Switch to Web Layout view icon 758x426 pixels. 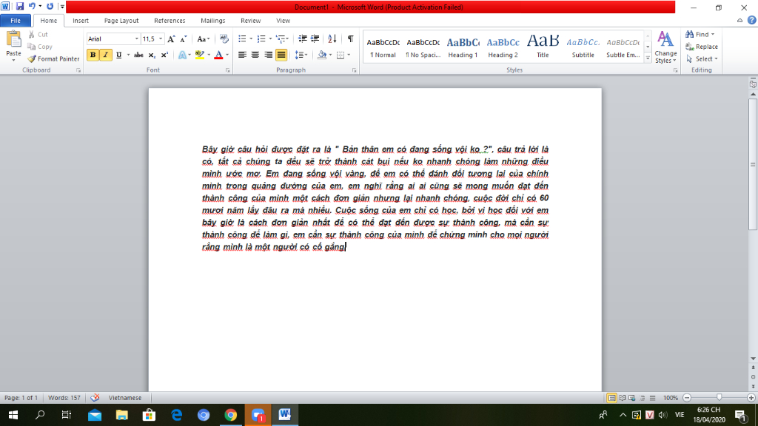[632, 398]
